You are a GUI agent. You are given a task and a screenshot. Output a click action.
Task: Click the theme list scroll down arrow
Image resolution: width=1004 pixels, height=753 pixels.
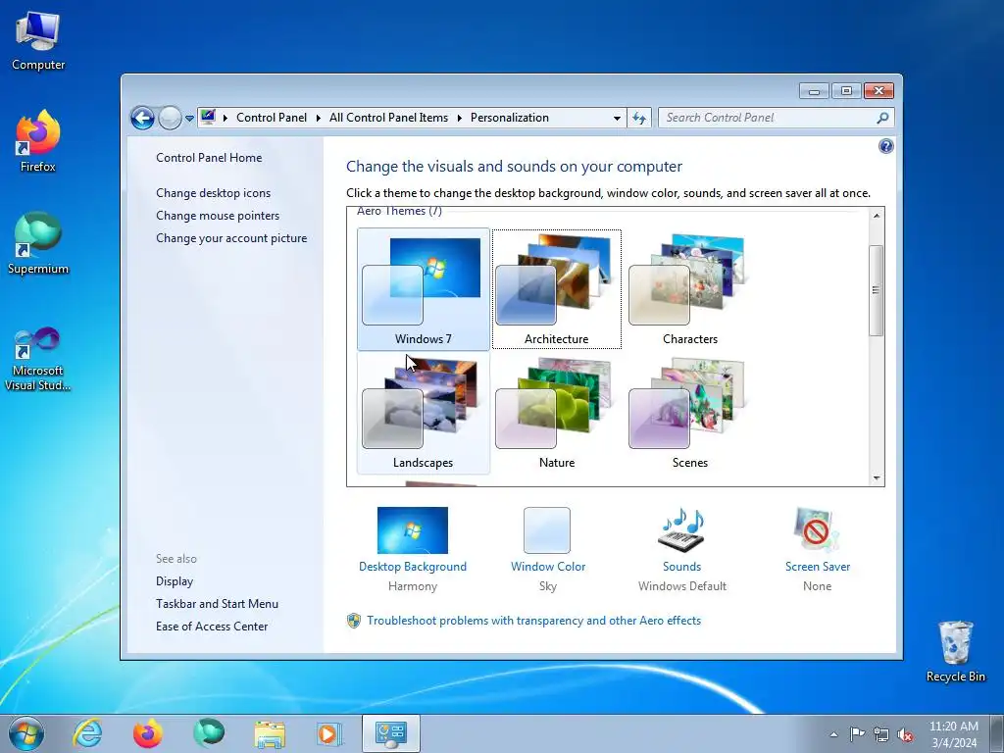(x=877, y=478)
